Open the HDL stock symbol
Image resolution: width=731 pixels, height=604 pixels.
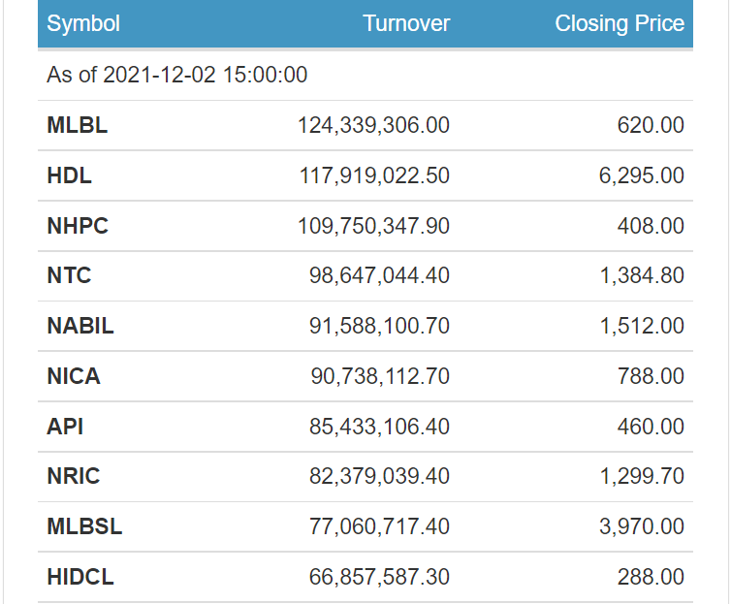(x=70, y=175)
